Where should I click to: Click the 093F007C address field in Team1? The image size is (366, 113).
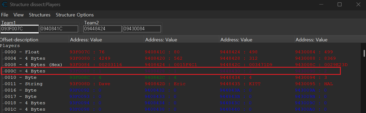click(20, 29)
